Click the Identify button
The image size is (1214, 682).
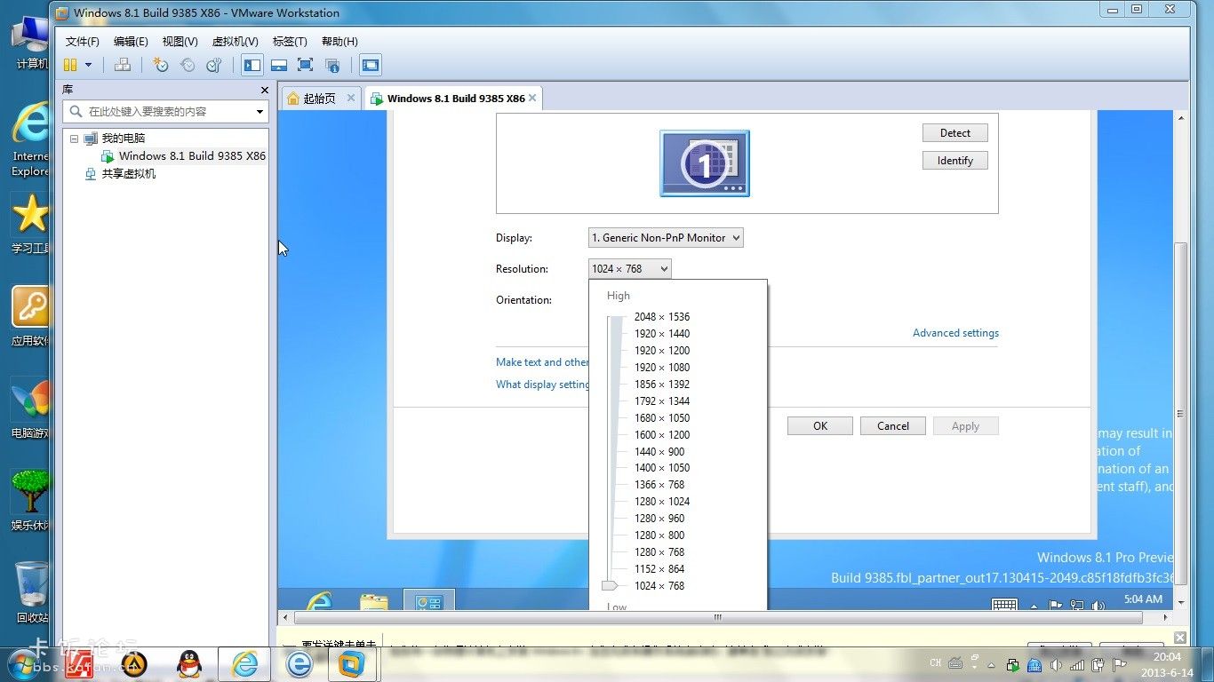click(955, 161)
